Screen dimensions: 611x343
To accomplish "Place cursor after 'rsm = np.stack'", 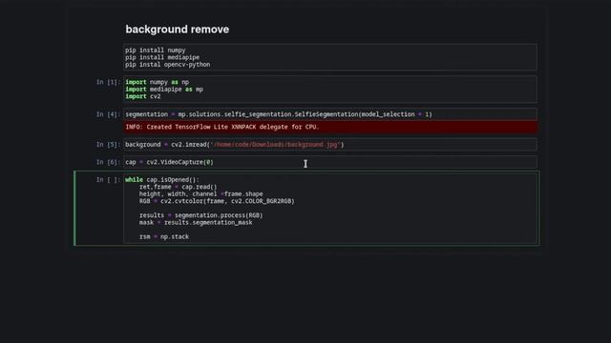I will tap(189, 236).
